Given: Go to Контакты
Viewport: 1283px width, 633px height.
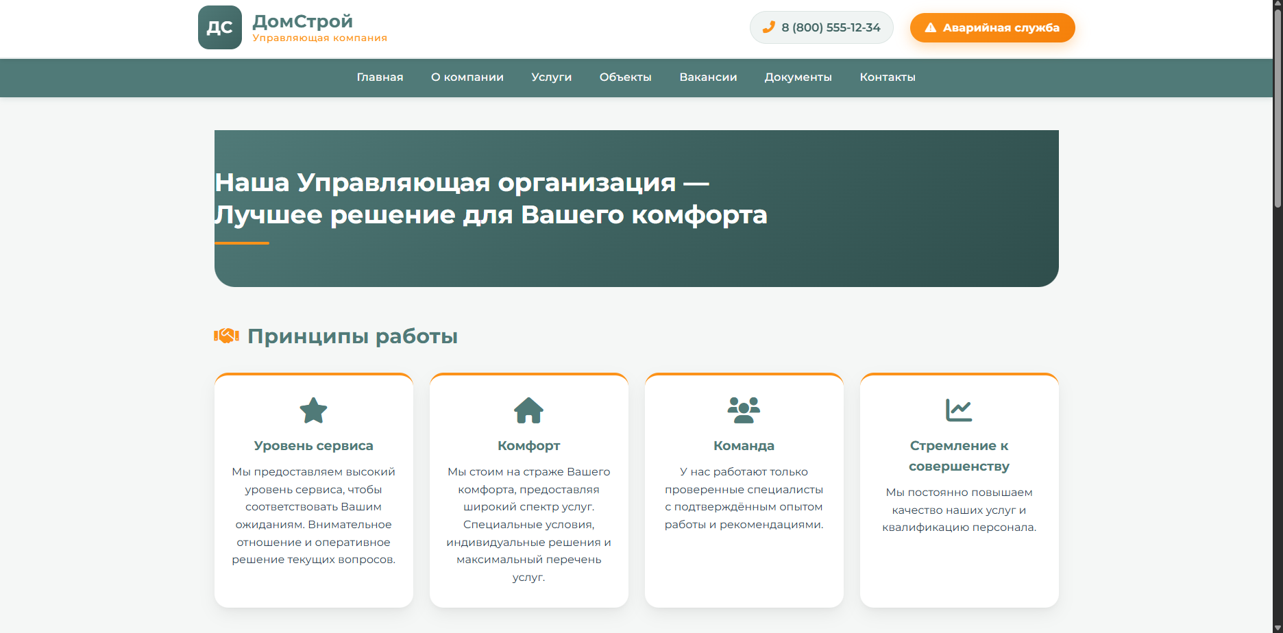Looking at the screenshot, I should click(x=888, y=77).
